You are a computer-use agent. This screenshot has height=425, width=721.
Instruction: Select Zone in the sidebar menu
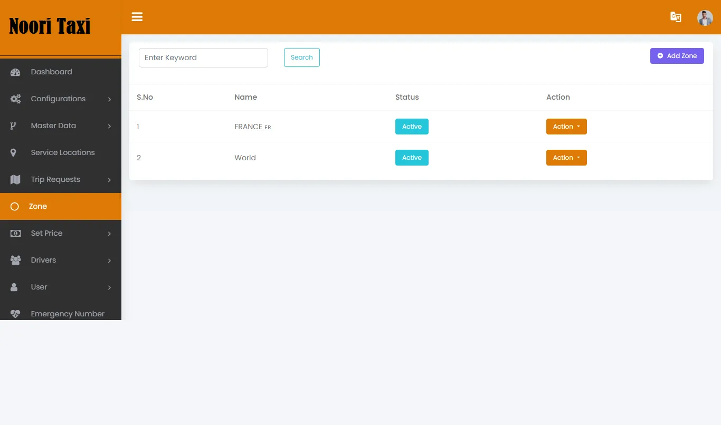click(x=38, y=206)
